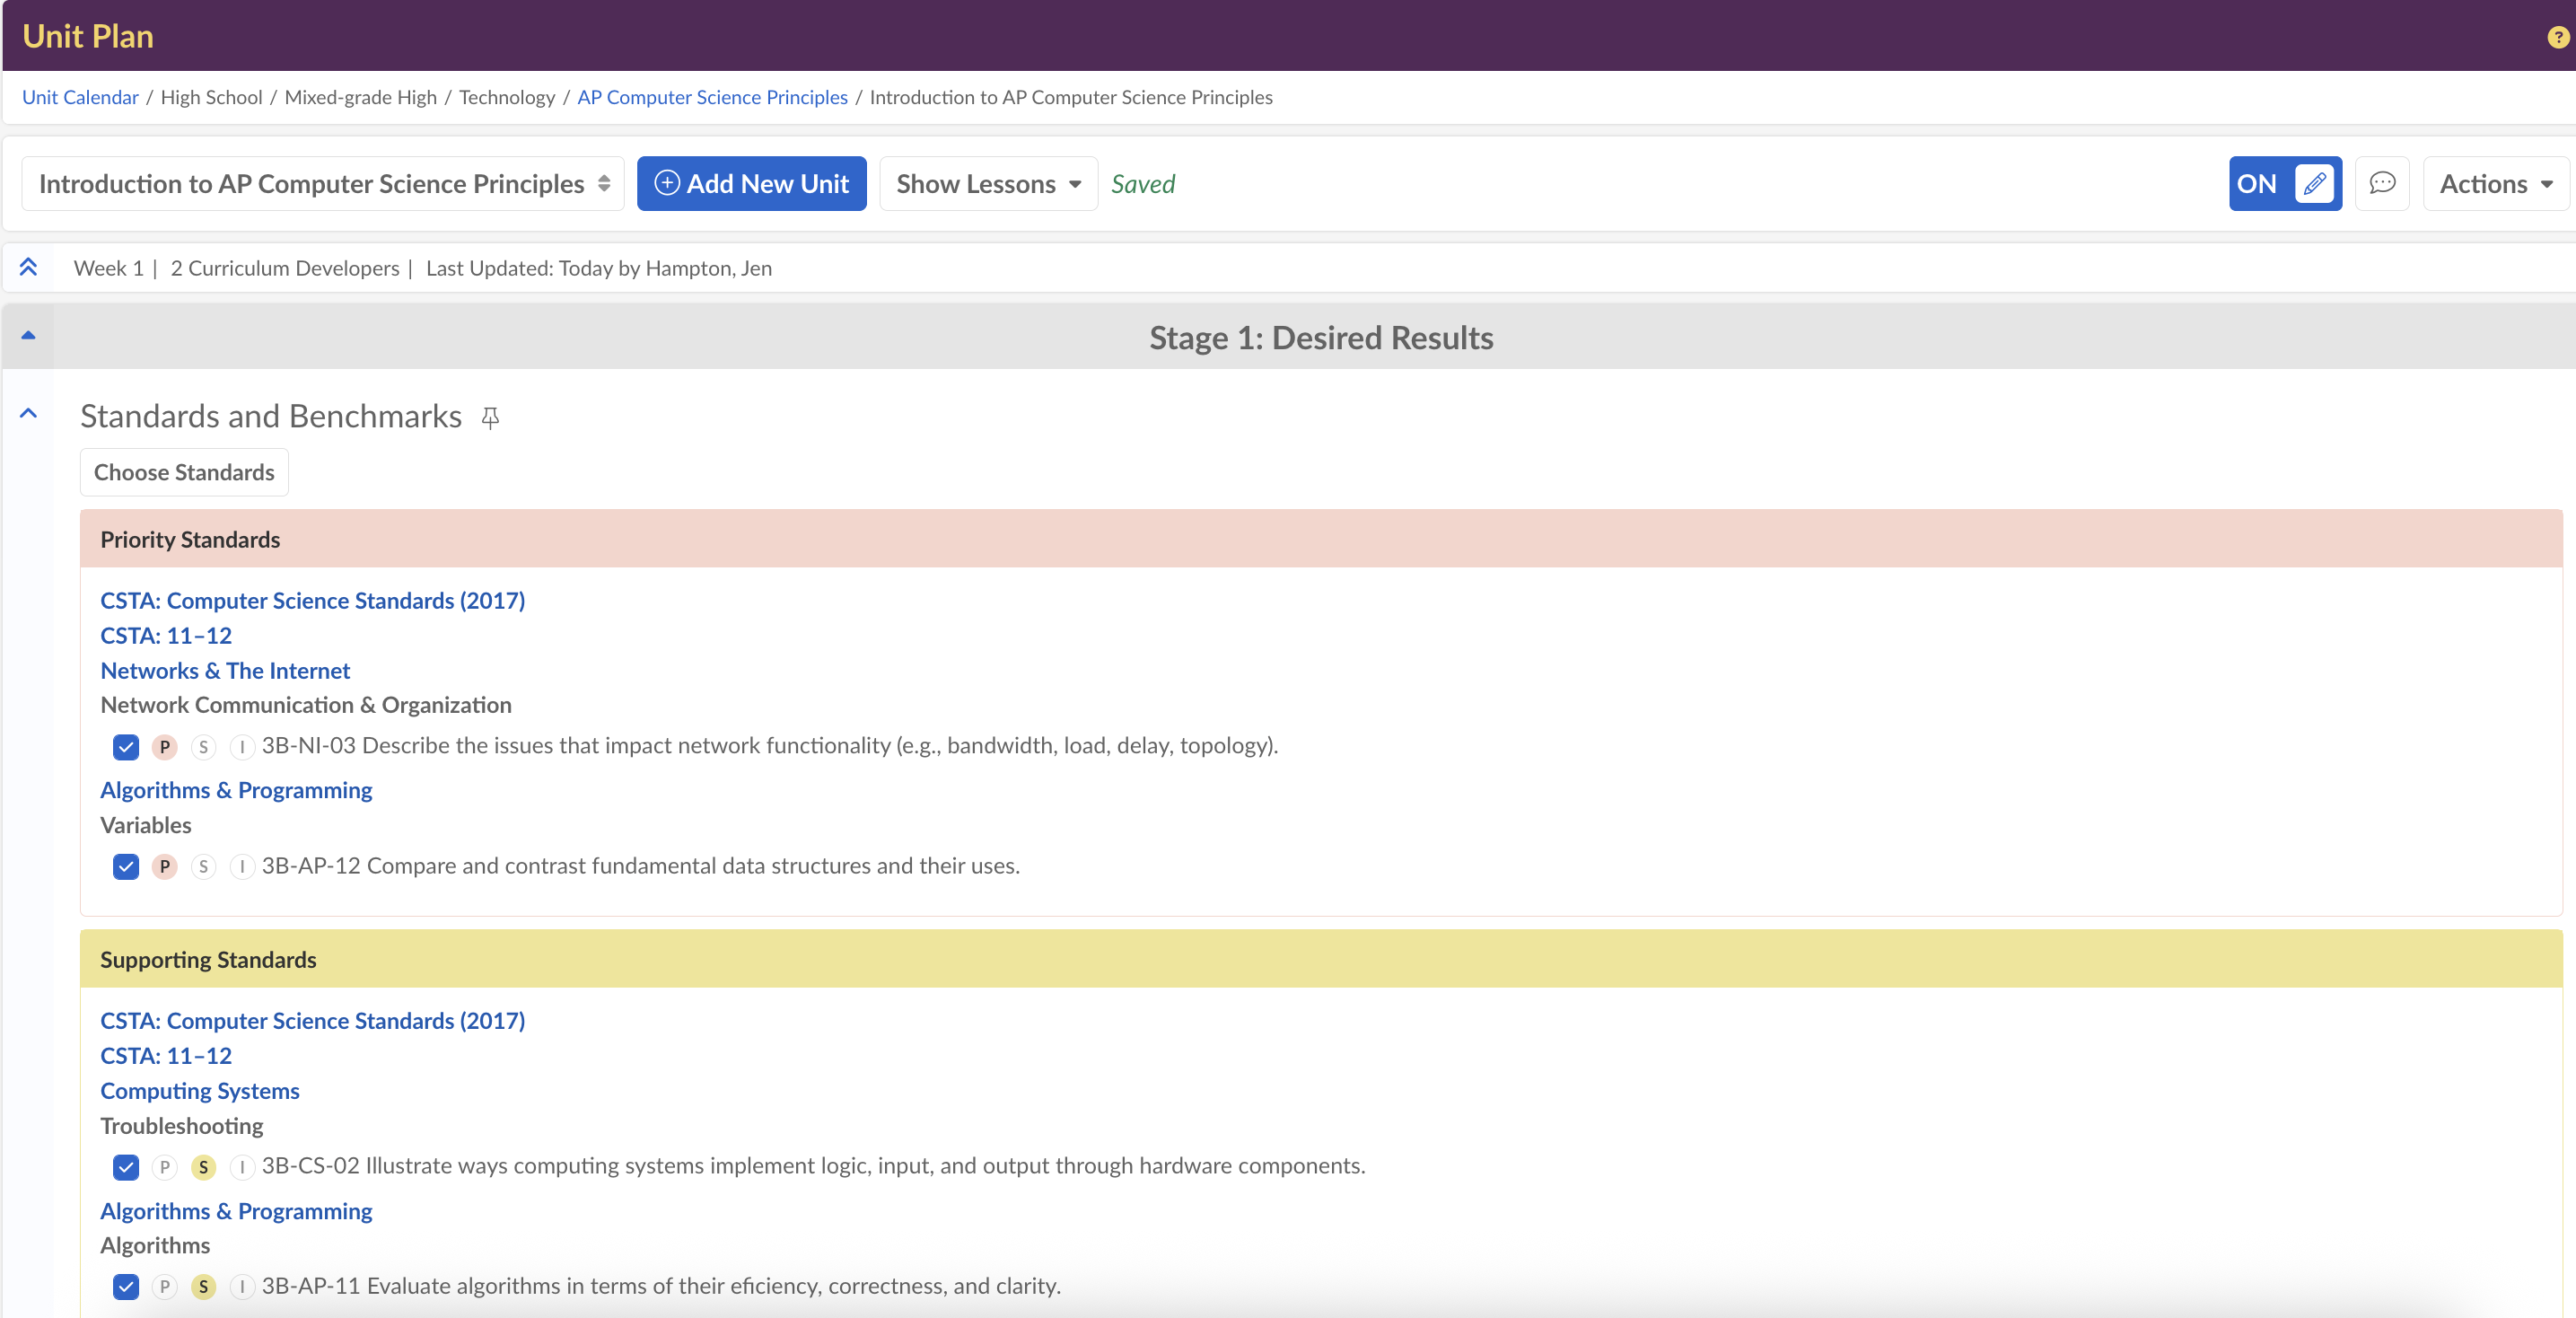Uncheck the 3B-NI-03 standard checkbox
Viewport: 2576px width, 1318px height.
tap(126, 747)
